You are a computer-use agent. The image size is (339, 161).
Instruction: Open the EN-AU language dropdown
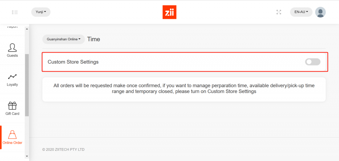(301, 12)
